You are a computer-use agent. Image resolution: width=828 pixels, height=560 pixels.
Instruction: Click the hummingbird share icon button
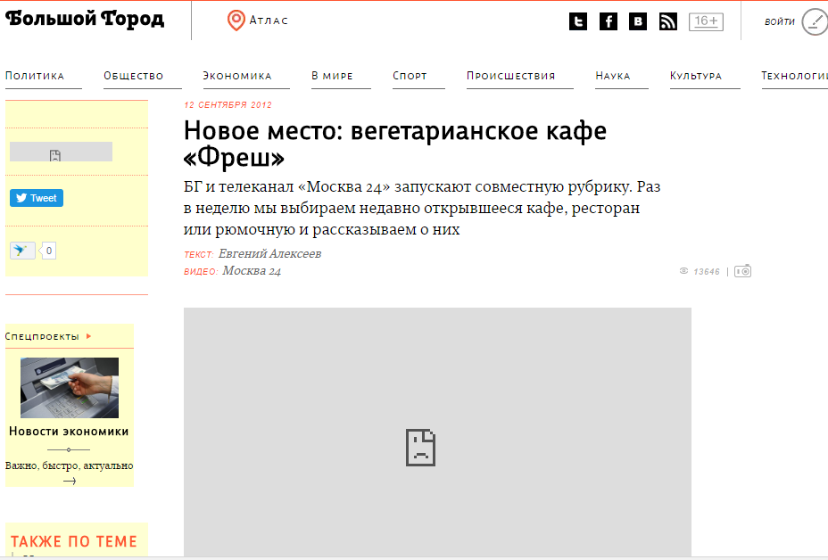[22, 251]
